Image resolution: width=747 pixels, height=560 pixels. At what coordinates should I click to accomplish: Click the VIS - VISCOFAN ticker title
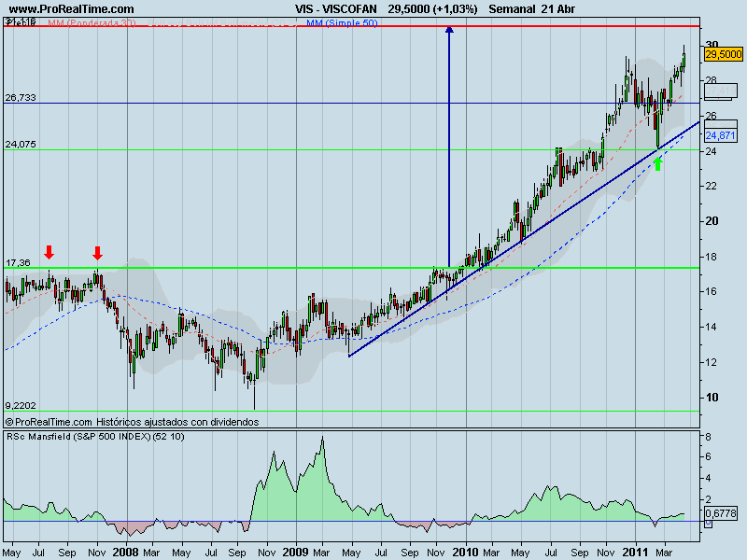[335, 8]
